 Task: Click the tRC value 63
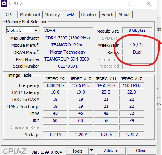pos(81,120)
